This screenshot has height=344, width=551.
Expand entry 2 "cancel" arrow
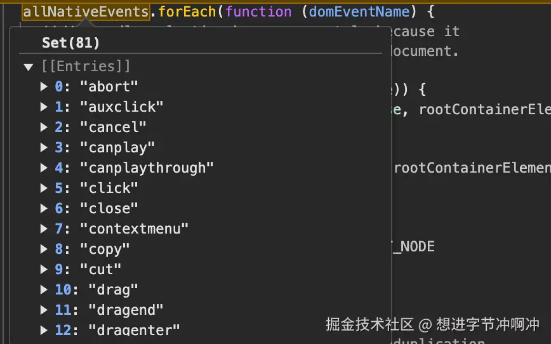pyautogui.click(x=44, y=127)
